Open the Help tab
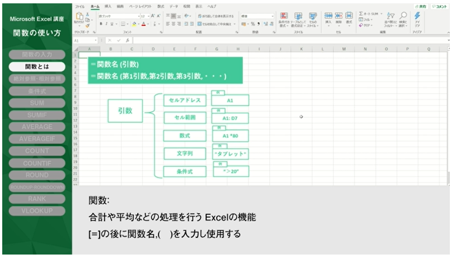The height and width of the screenshot is (259, 456). coord(211,6)
